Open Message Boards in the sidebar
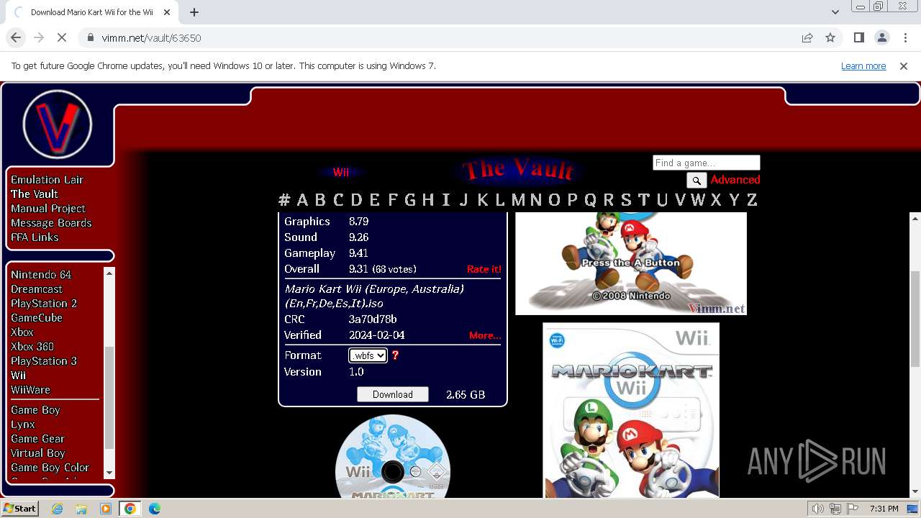The width and height of the screenshot is (921, 518). click(x=51, y=223)
